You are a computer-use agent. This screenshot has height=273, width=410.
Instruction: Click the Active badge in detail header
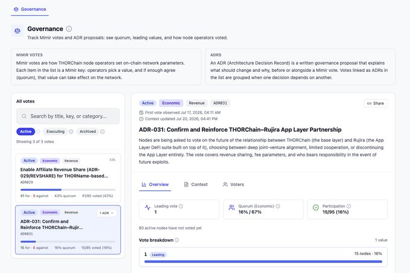click(x=148, y=103)
